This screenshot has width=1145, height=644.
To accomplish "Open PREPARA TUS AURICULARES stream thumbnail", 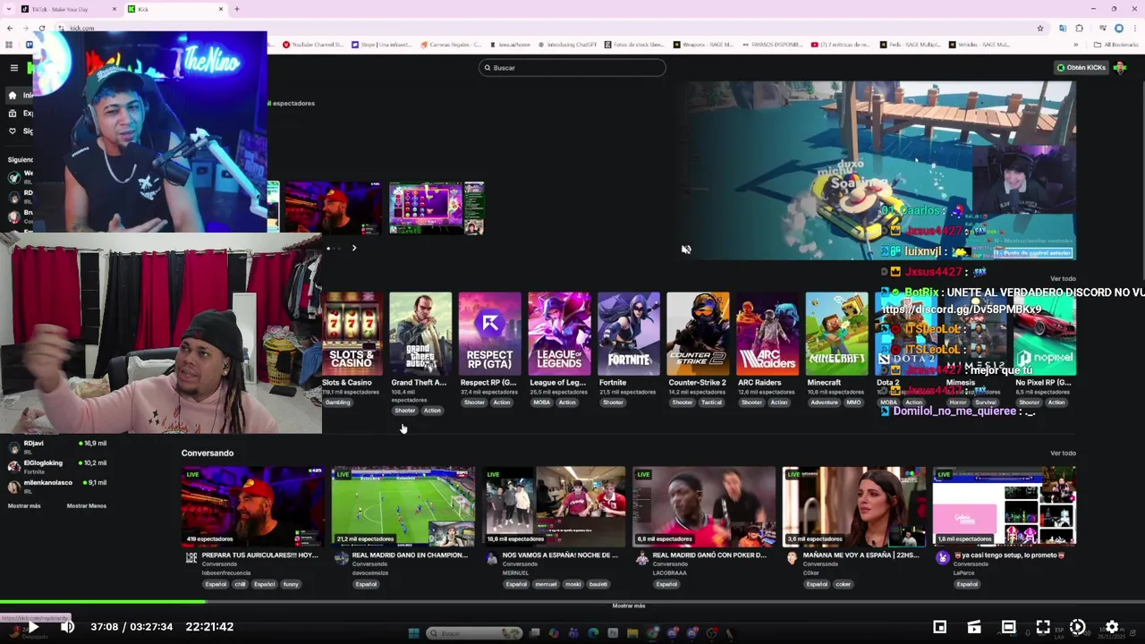I will tap(252, 506).
